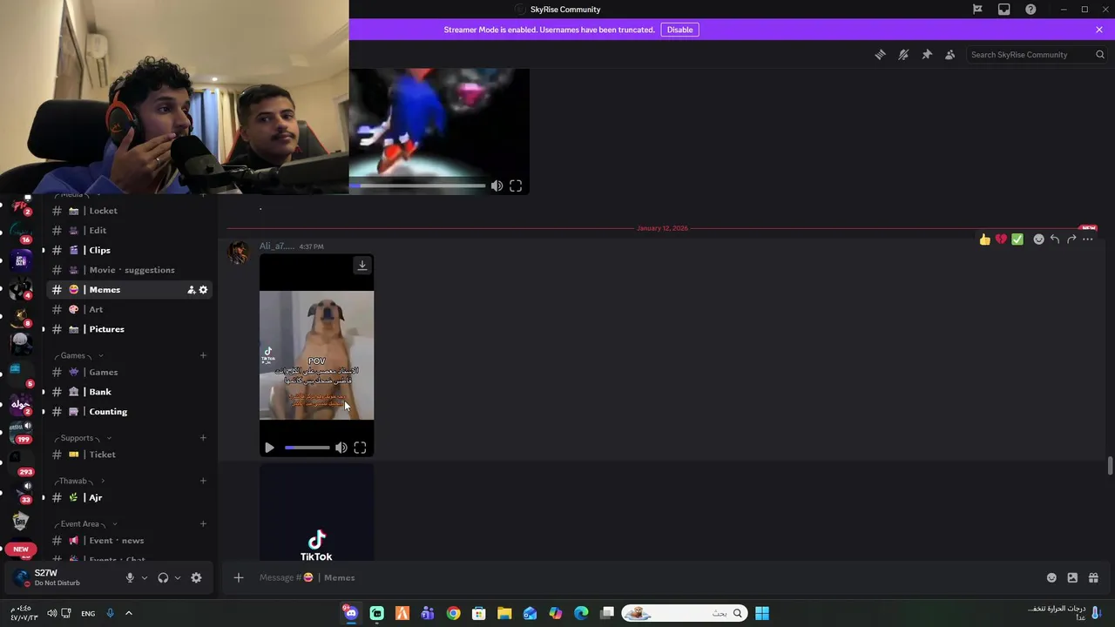
Task: Create channel in Supports category plus
Action: pyautogui.click(x=203, y=438)
